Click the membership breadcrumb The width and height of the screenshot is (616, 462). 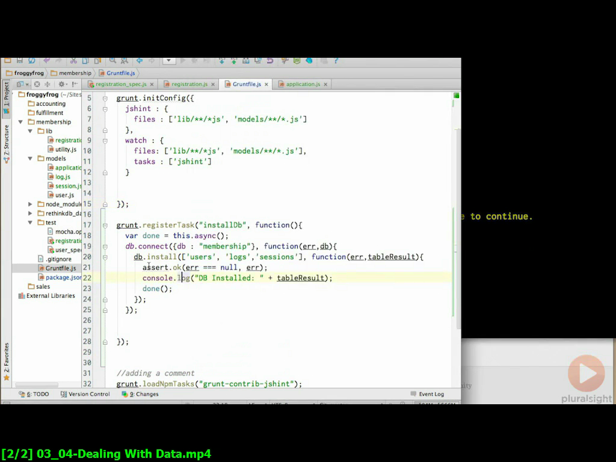click(71, 73)
